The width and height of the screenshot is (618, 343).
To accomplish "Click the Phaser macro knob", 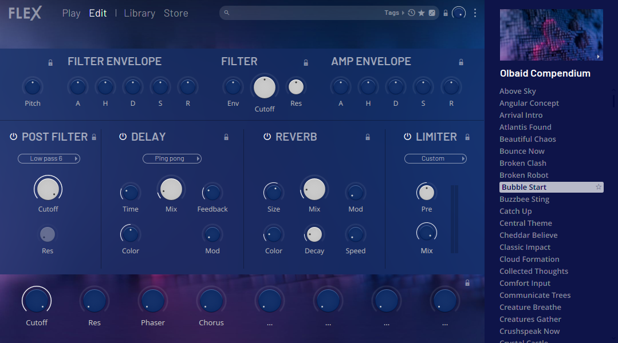I will 153,301.
